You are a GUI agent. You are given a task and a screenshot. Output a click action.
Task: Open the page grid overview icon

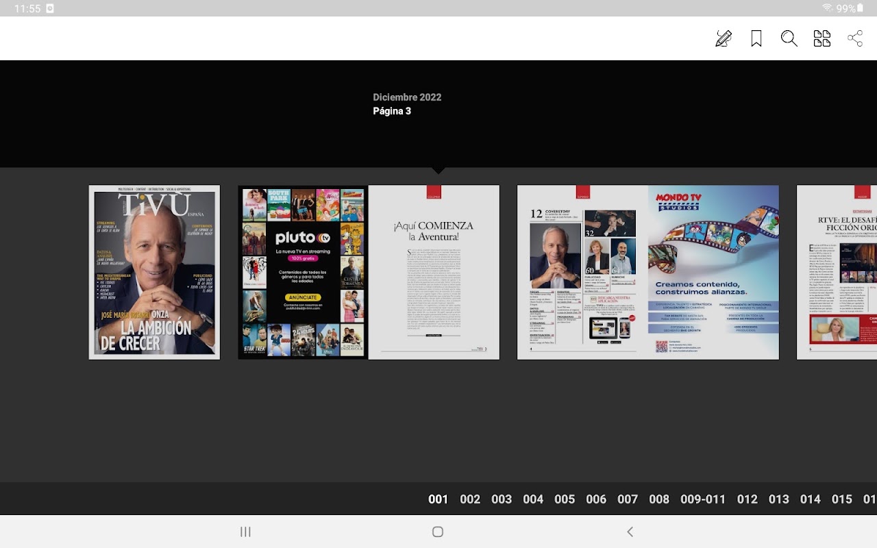822,38
